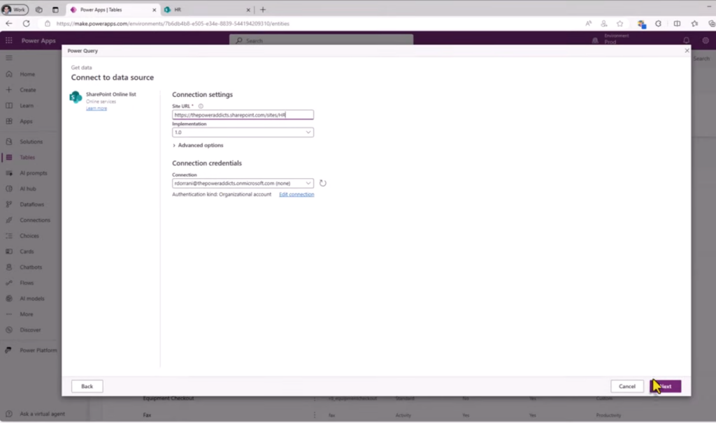The image size is (716, 423).
Task: Navigate to Dataflows in the sidebar
Action: (32, 205)
